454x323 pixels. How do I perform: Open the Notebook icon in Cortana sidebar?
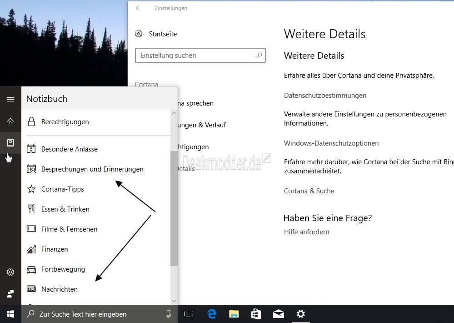point(10,143)
